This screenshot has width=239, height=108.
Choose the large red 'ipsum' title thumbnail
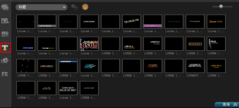89,44
